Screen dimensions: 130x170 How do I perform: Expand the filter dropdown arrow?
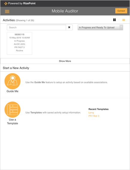click(121, 27)
